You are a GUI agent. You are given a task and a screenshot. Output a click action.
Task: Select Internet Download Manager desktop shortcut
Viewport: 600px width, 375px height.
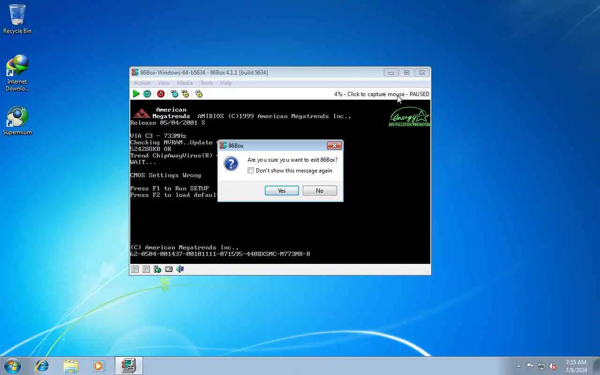tap(17, 73)
